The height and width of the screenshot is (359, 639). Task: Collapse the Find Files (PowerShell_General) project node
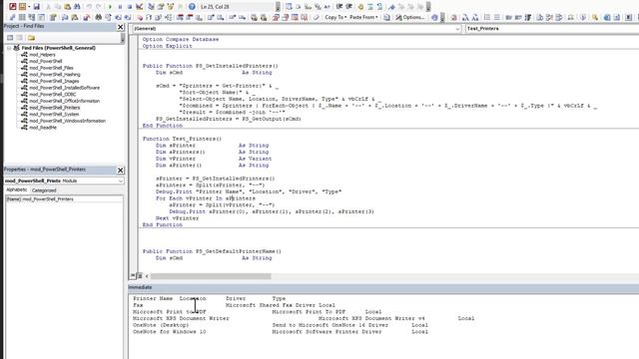(9, 48)
